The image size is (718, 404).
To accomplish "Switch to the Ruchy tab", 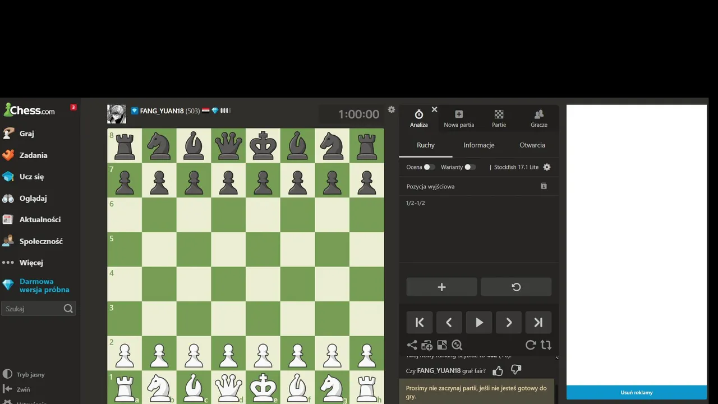I will tap(426, 145).
